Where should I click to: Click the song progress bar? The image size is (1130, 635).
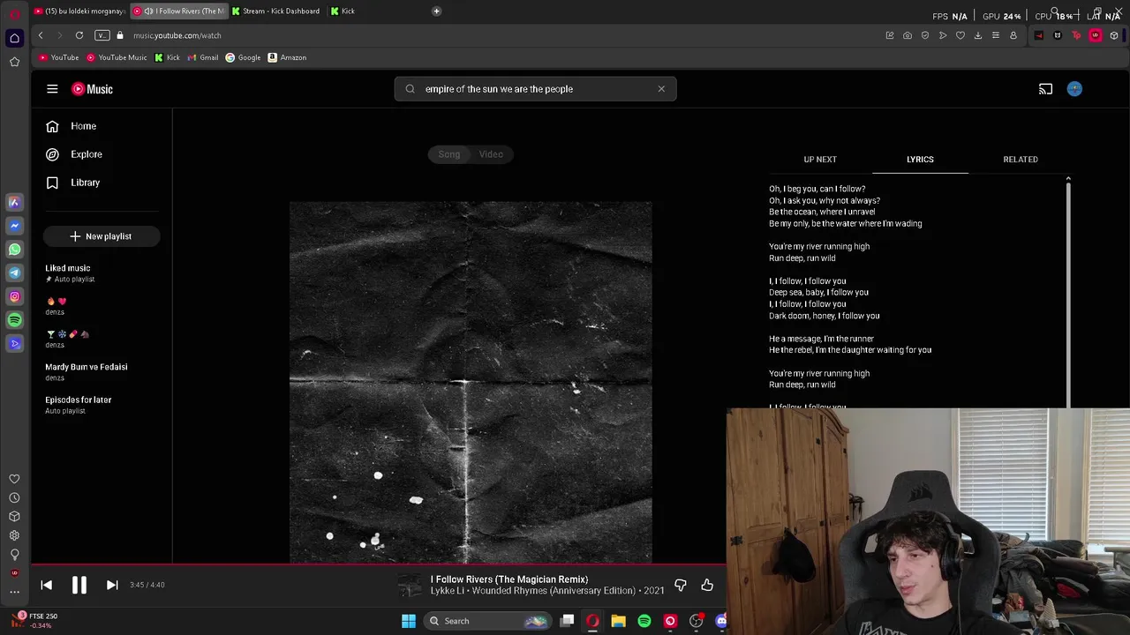click(x=380, y=564)
